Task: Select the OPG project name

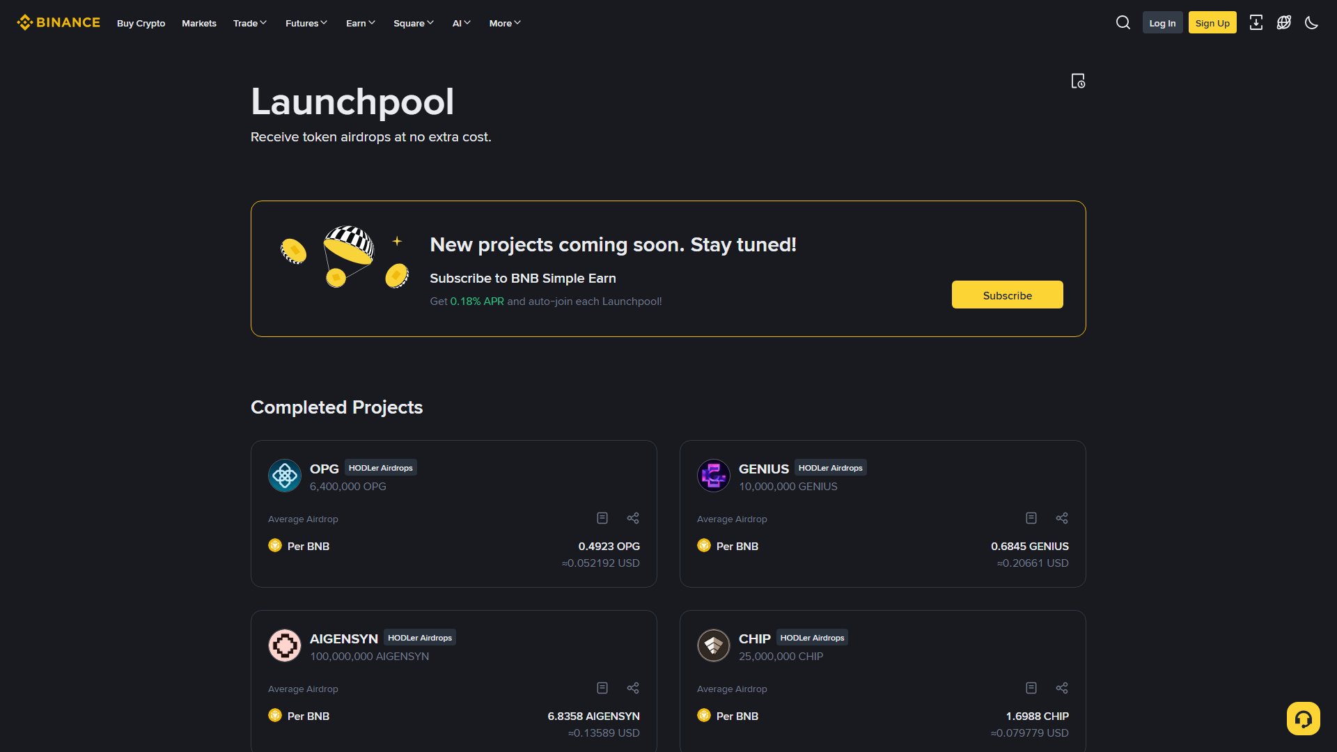Action: [325, 469]
